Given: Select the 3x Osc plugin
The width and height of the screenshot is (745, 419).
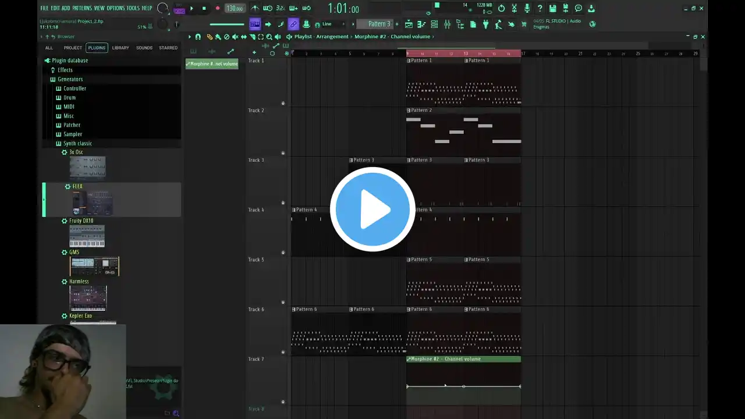Looking at the screenshot, I should (76, 152).
